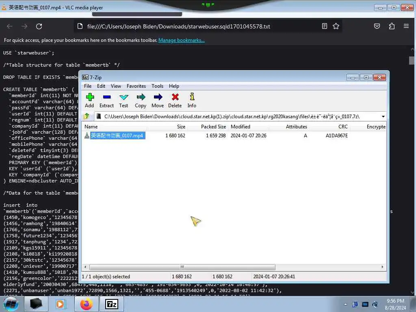The width and height of the screenshot is (416, 312).
Task: Reload the page in Firefox
Action: click(x=39, y=26)
